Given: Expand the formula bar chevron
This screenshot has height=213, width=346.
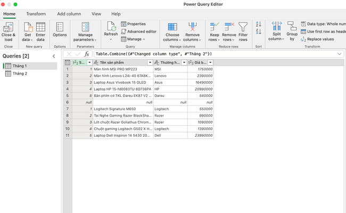Looking at the screenshot, I should click(x=340, y=54).
